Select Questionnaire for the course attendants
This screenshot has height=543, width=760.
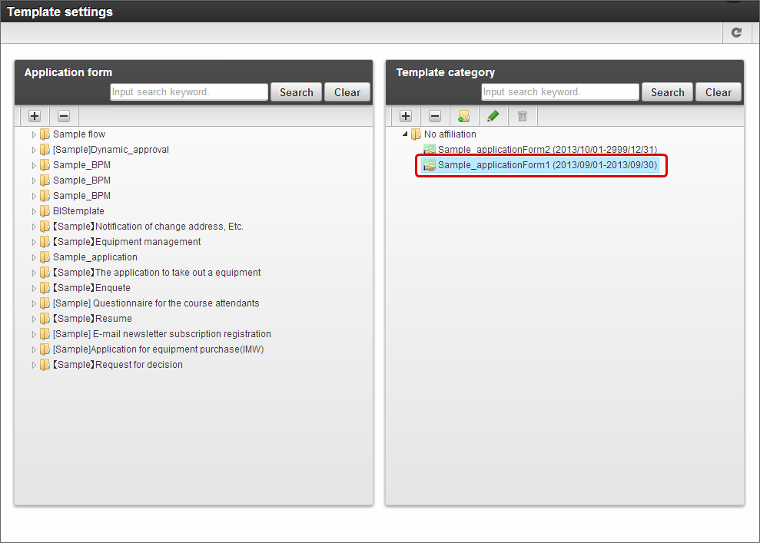coord(156,303)
